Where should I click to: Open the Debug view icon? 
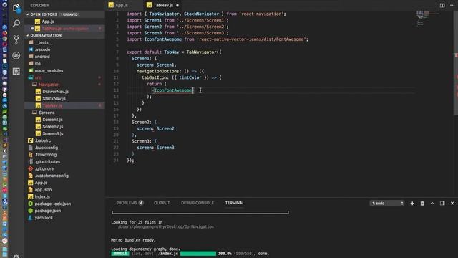pos(16,55)
